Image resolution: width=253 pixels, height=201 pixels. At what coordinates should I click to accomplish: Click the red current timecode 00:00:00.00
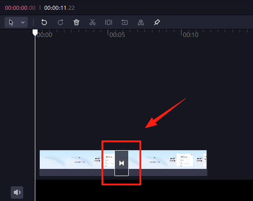(20, 8)
